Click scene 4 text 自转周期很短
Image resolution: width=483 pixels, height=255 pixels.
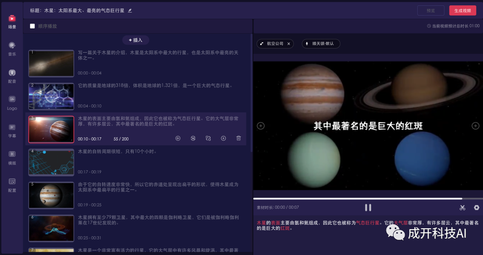click(x=117, y=152)
